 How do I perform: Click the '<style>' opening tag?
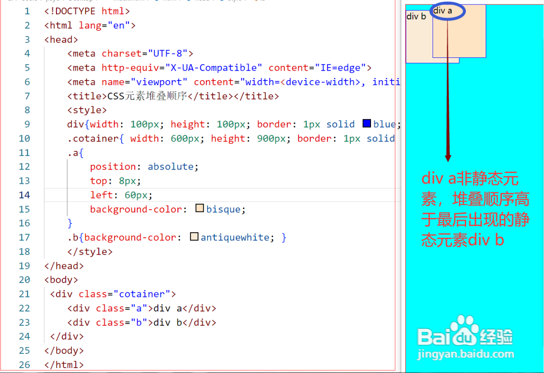pyautogui.click(x=87, y=110)
